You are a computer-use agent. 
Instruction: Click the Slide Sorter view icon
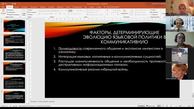coord(163,106)
